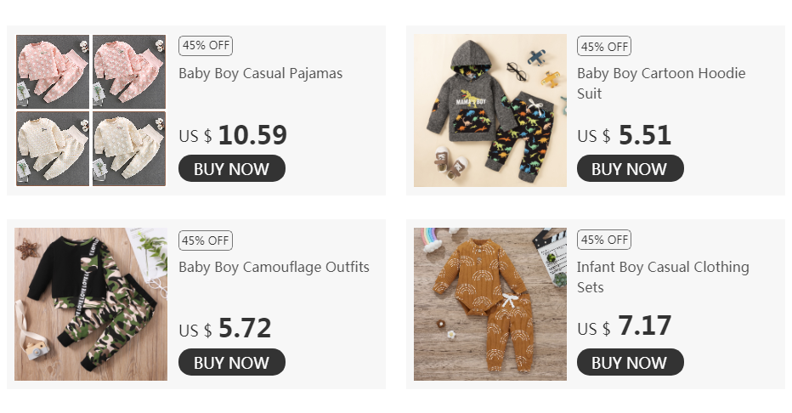Tap the 45% OFF tag on Cartoon Hoodie Suit
This screenshot has width=792, height=413.
click(x=603, y=47)
